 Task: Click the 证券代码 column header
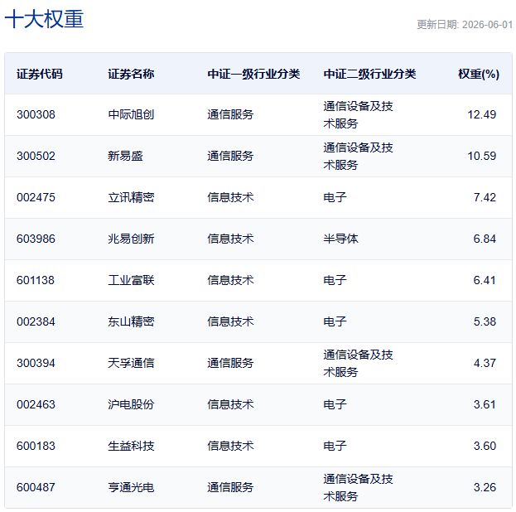pyautogui.click(x=40, y=74)
